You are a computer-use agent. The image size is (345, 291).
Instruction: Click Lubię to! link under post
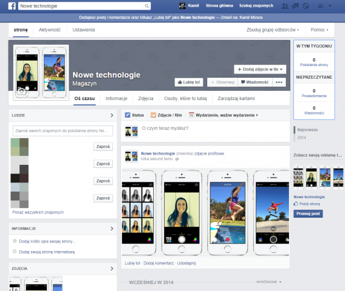tap(132, 263)
